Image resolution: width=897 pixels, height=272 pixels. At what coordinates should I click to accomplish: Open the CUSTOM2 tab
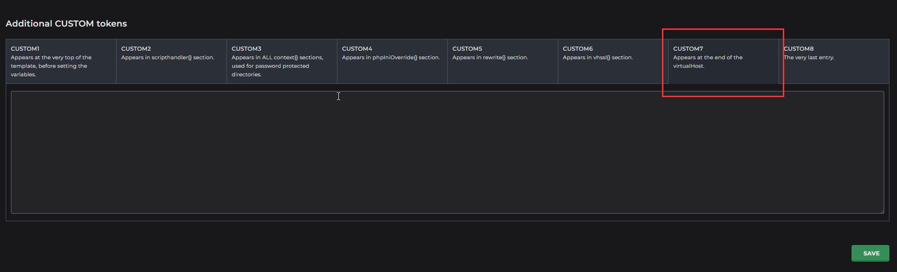(136, 48)
